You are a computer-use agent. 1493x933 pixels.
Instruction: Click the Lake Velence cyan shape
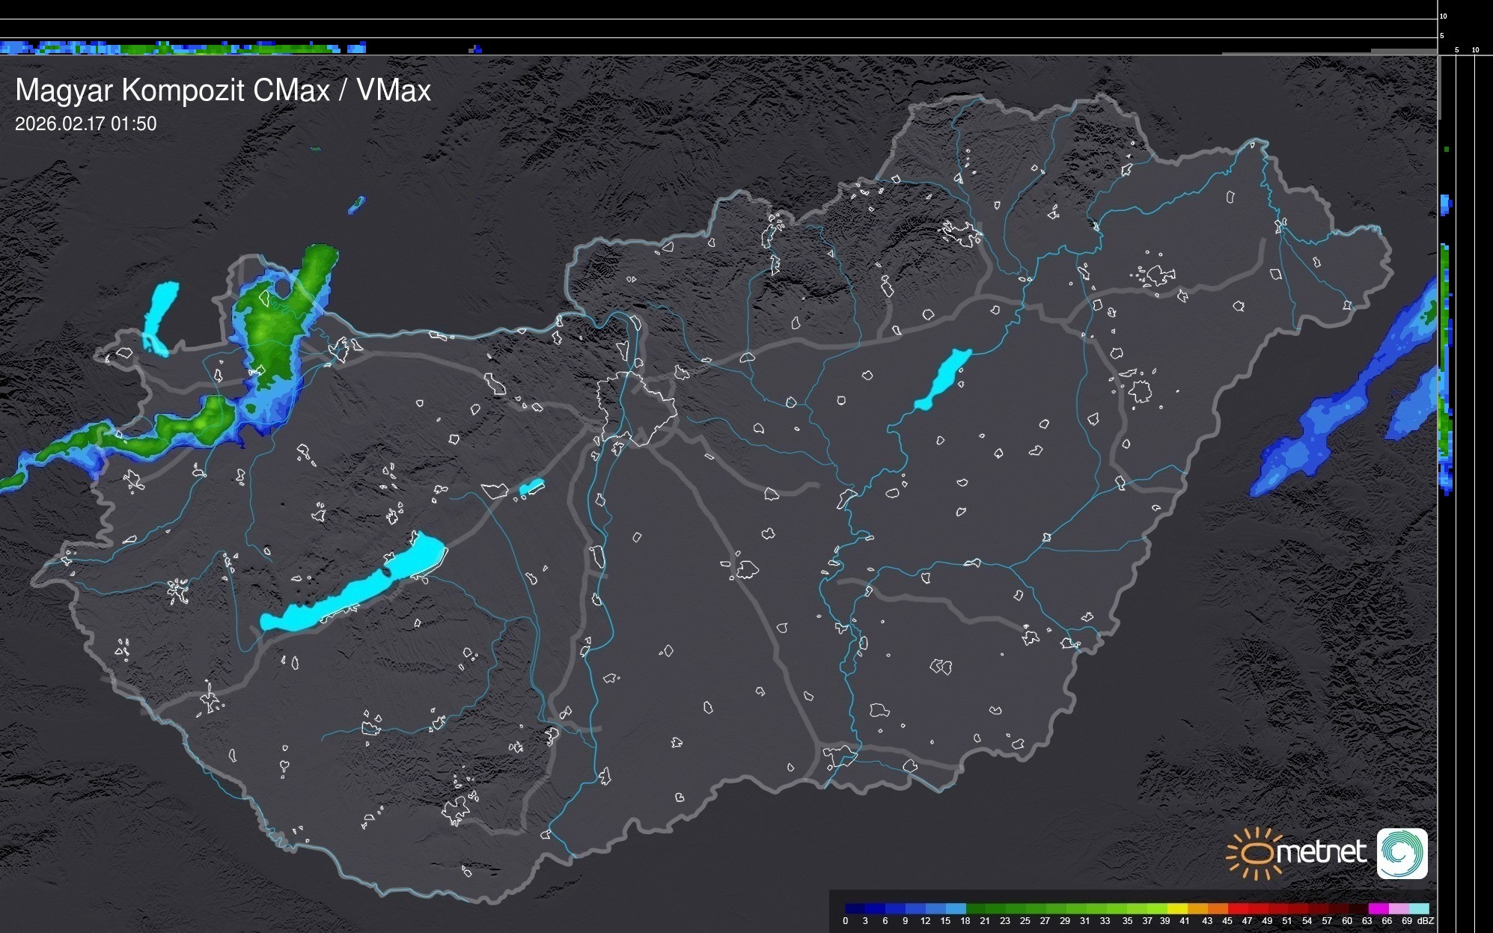[531, 487]
